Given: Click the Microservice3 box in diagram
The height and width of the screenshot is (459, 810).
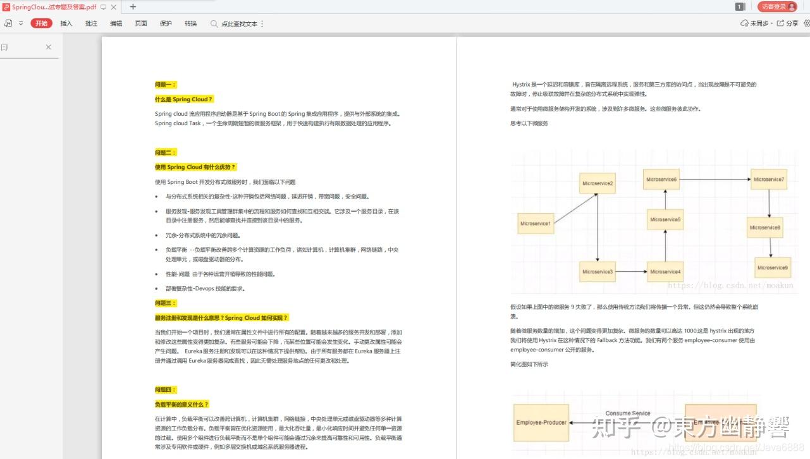Looking at the screenshot, I should click(x=598, y=272).
